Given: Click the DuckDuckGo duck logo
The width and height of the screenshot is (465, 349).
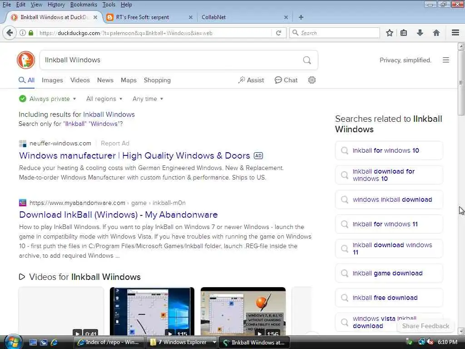Looking at the screenshot, I should (26, 60).
